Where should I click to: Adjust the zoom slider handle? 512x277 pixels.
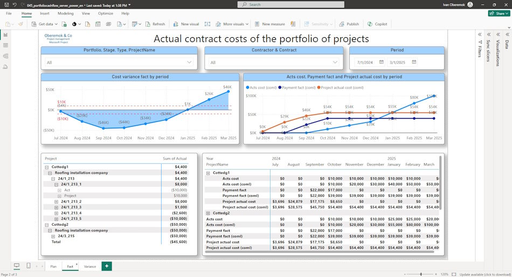point(421,274)
